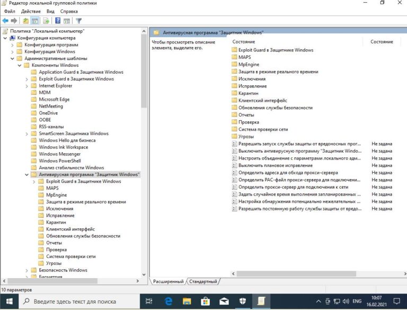Open Windows Security shield taskbar icon
The image size is (407, 310).
tap(242, 301)
